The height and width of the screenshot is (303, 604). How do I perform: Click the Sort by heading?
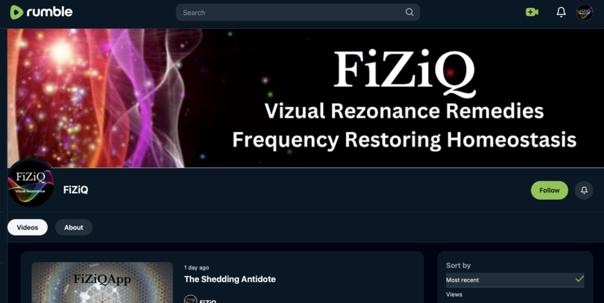[x=458, y=265]
